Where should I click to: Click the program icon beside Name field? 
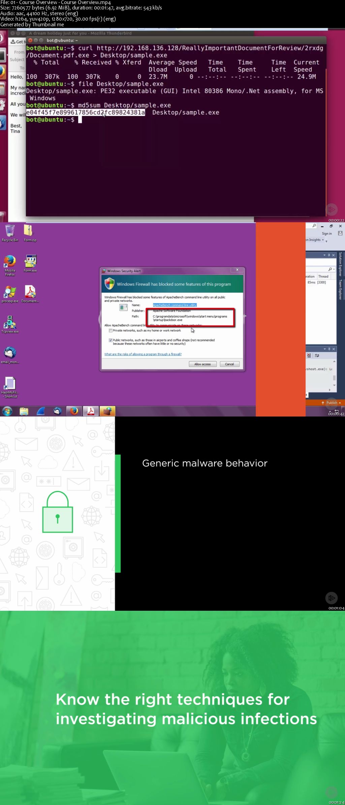tap(123, 307)
